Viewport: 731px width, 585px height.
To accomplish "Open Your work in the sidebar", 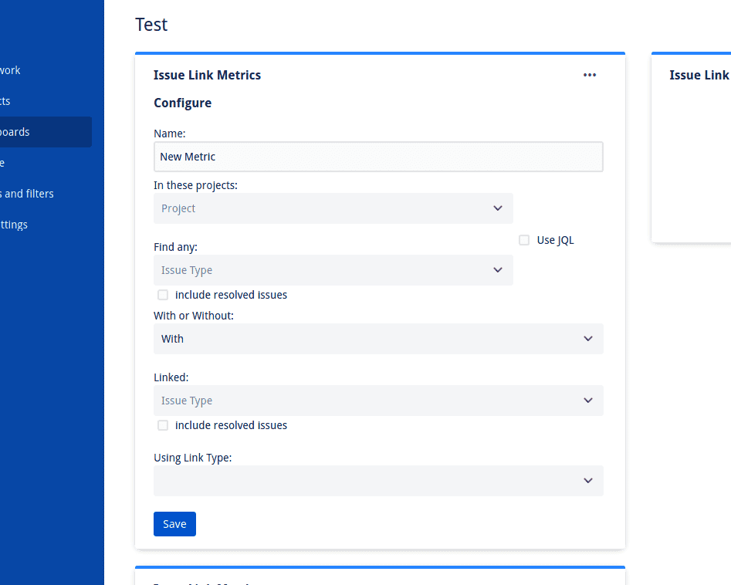I will coord(10,70).
